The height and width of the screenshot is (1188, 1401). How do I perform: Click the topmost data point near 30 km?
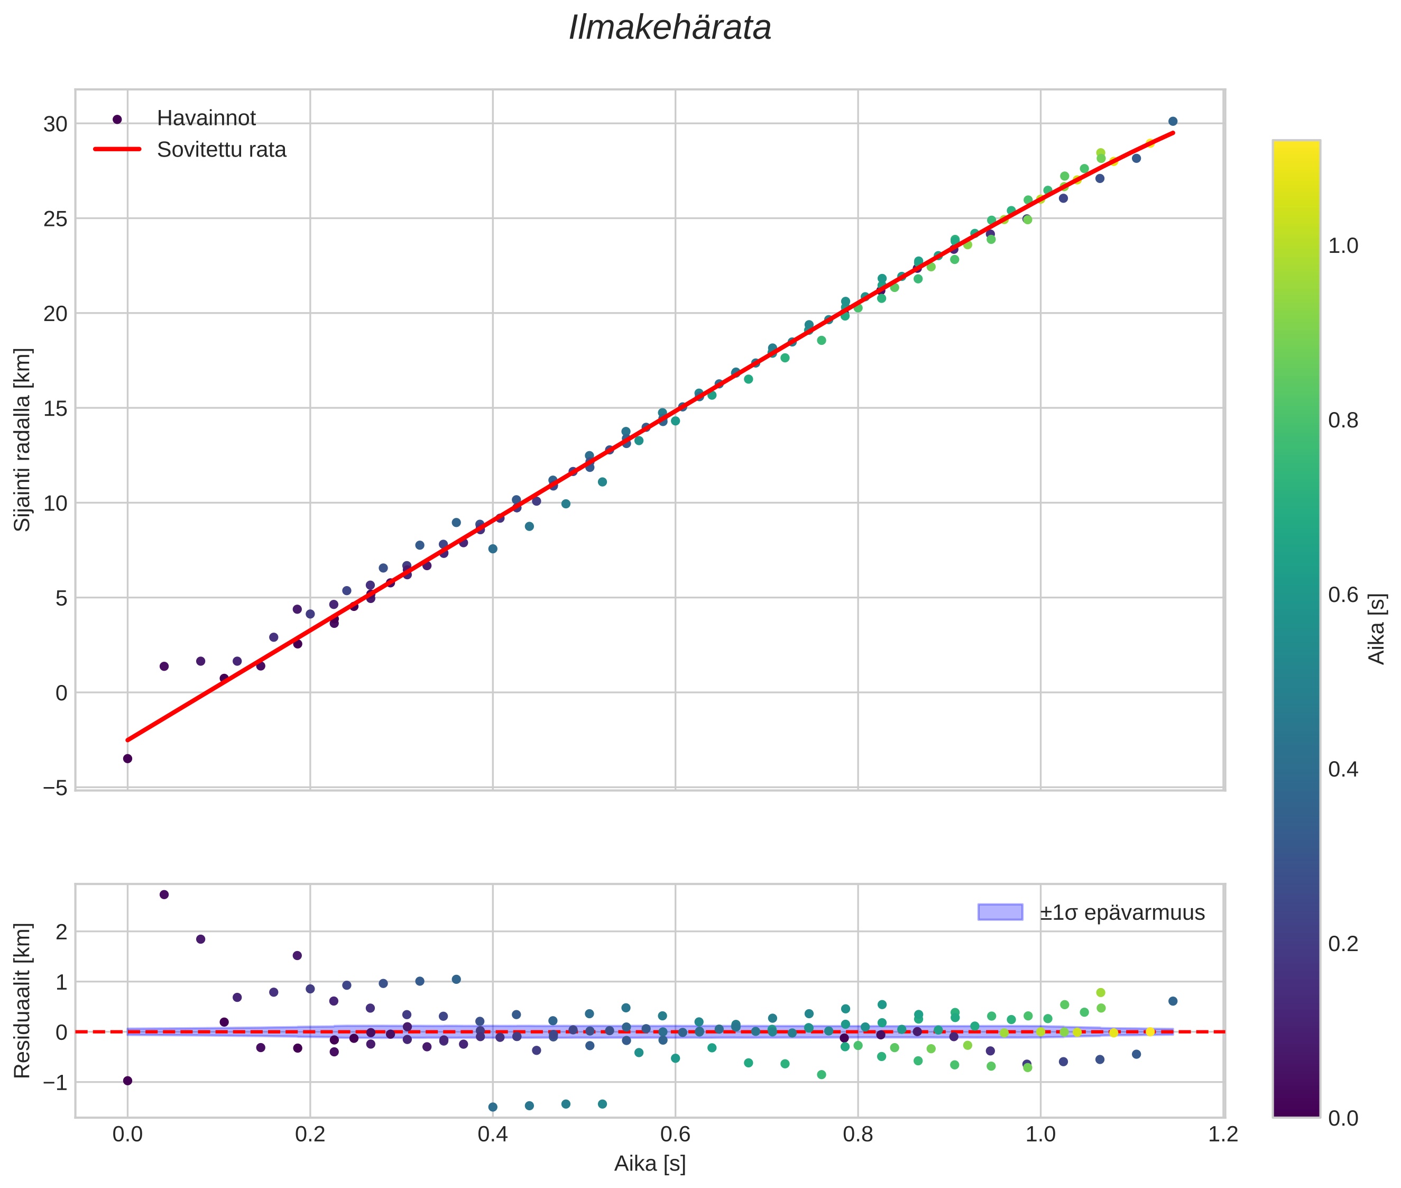tap(1173, 121)
